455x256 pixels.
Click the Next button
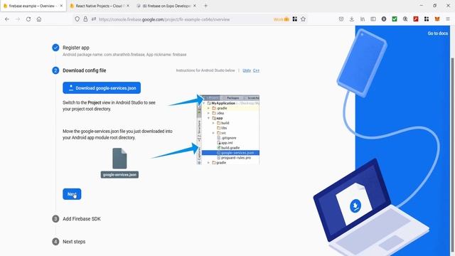(72, 194)
